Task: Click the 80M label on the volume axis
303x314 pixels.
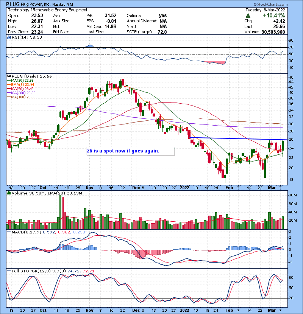Action: coord(292,195)
